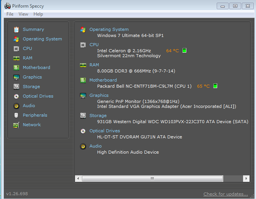
Task: Show Network section from sidebar
Action: coord(32,125)
